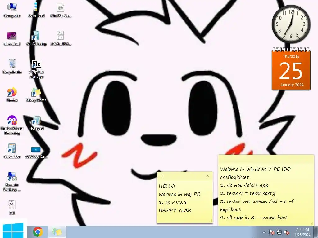
Task: Open the Start menu button
Action: pyautogui.click(x=13, y=231)
